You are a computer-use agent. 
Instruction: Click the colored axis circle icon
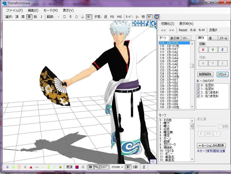pyautogui.click(x=157, y=17)
